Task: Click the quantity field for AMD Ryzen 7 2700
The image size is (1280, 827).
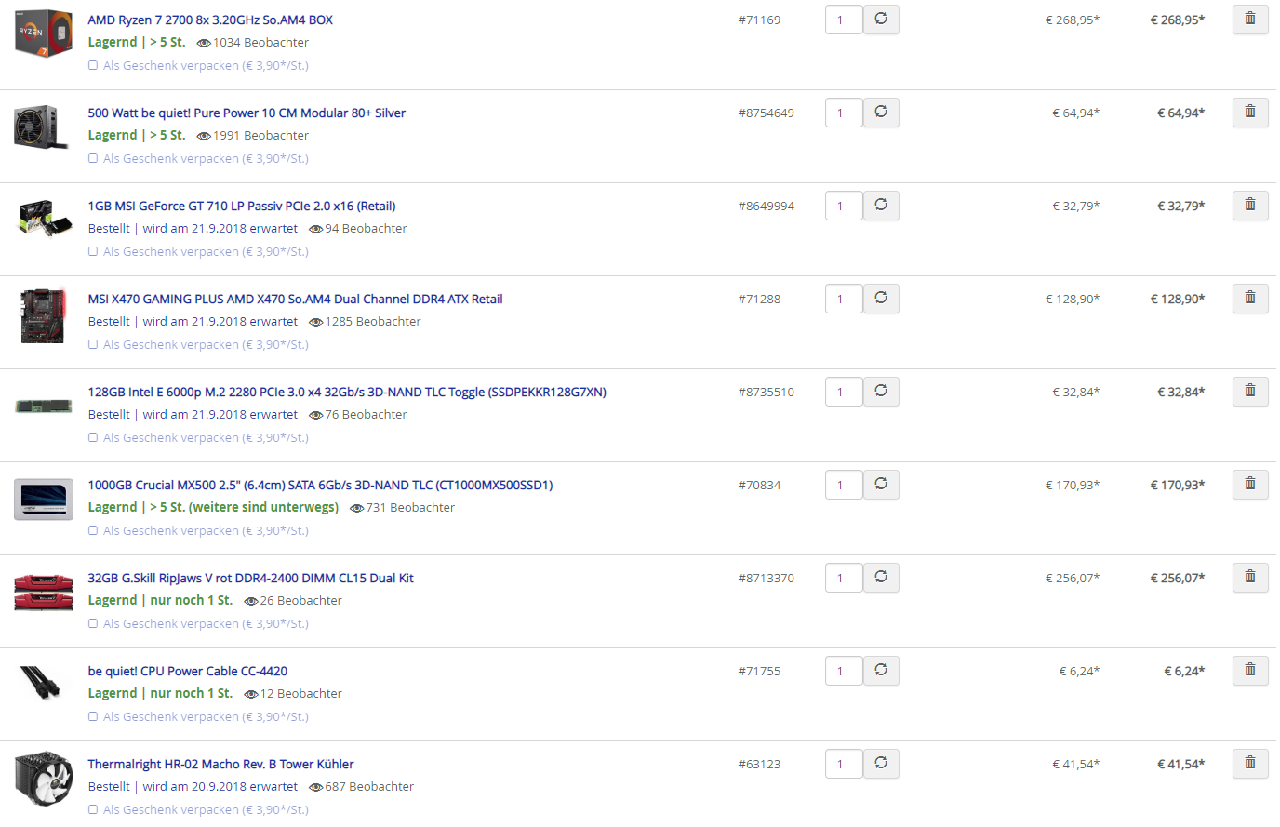Action: (x=844, y=20)
